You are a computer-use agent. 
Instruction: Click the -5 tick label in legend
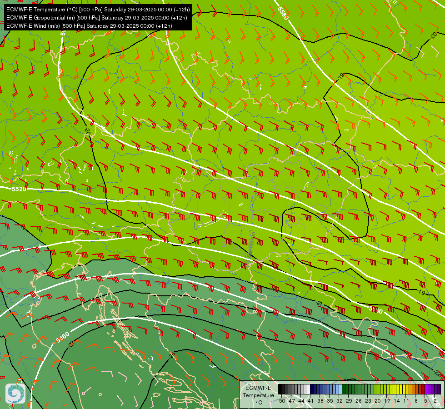point(425,401)
